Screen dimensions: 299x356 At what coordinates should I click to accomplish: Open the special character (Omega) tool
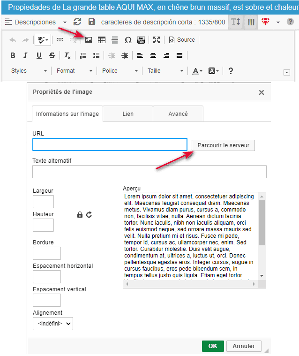(x=127, y=40)
